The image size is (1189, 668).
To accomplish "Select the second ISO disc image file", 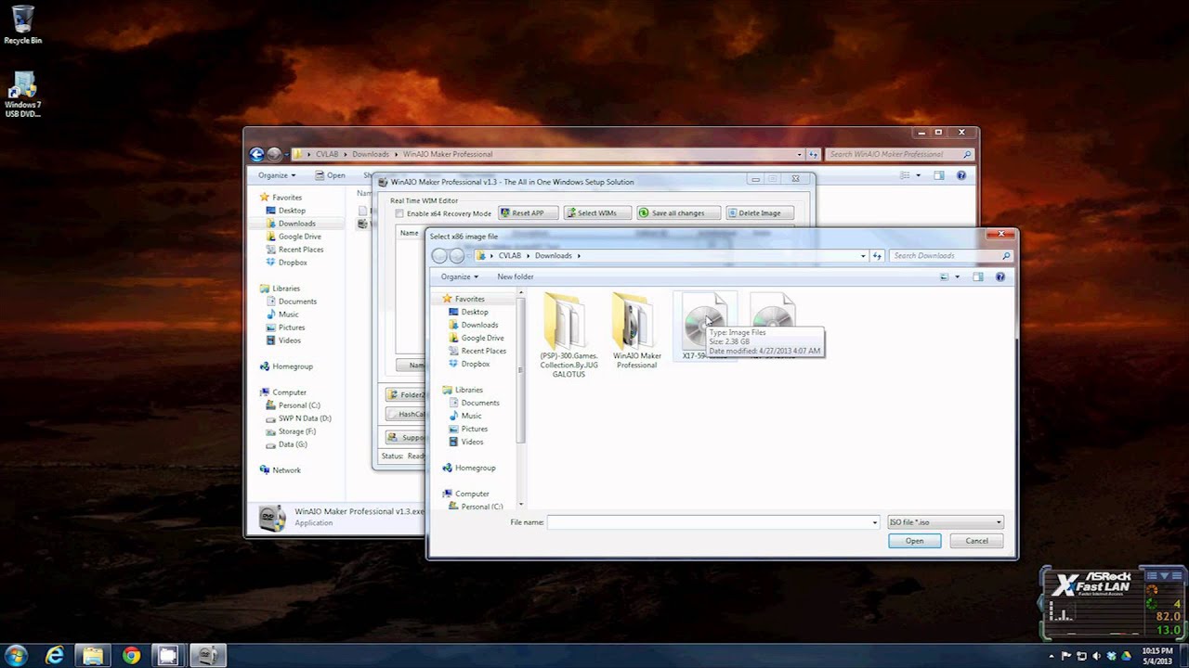I will [x=773, y=326].
